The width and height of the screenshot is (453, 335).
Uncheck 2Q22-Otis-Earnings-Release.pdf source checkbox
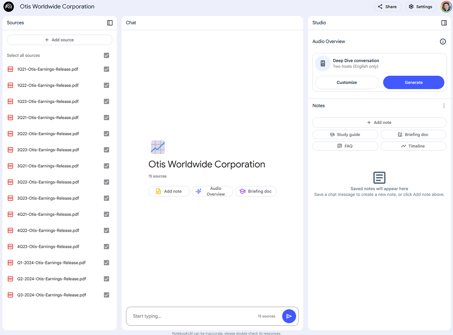(x=106, y=134)
